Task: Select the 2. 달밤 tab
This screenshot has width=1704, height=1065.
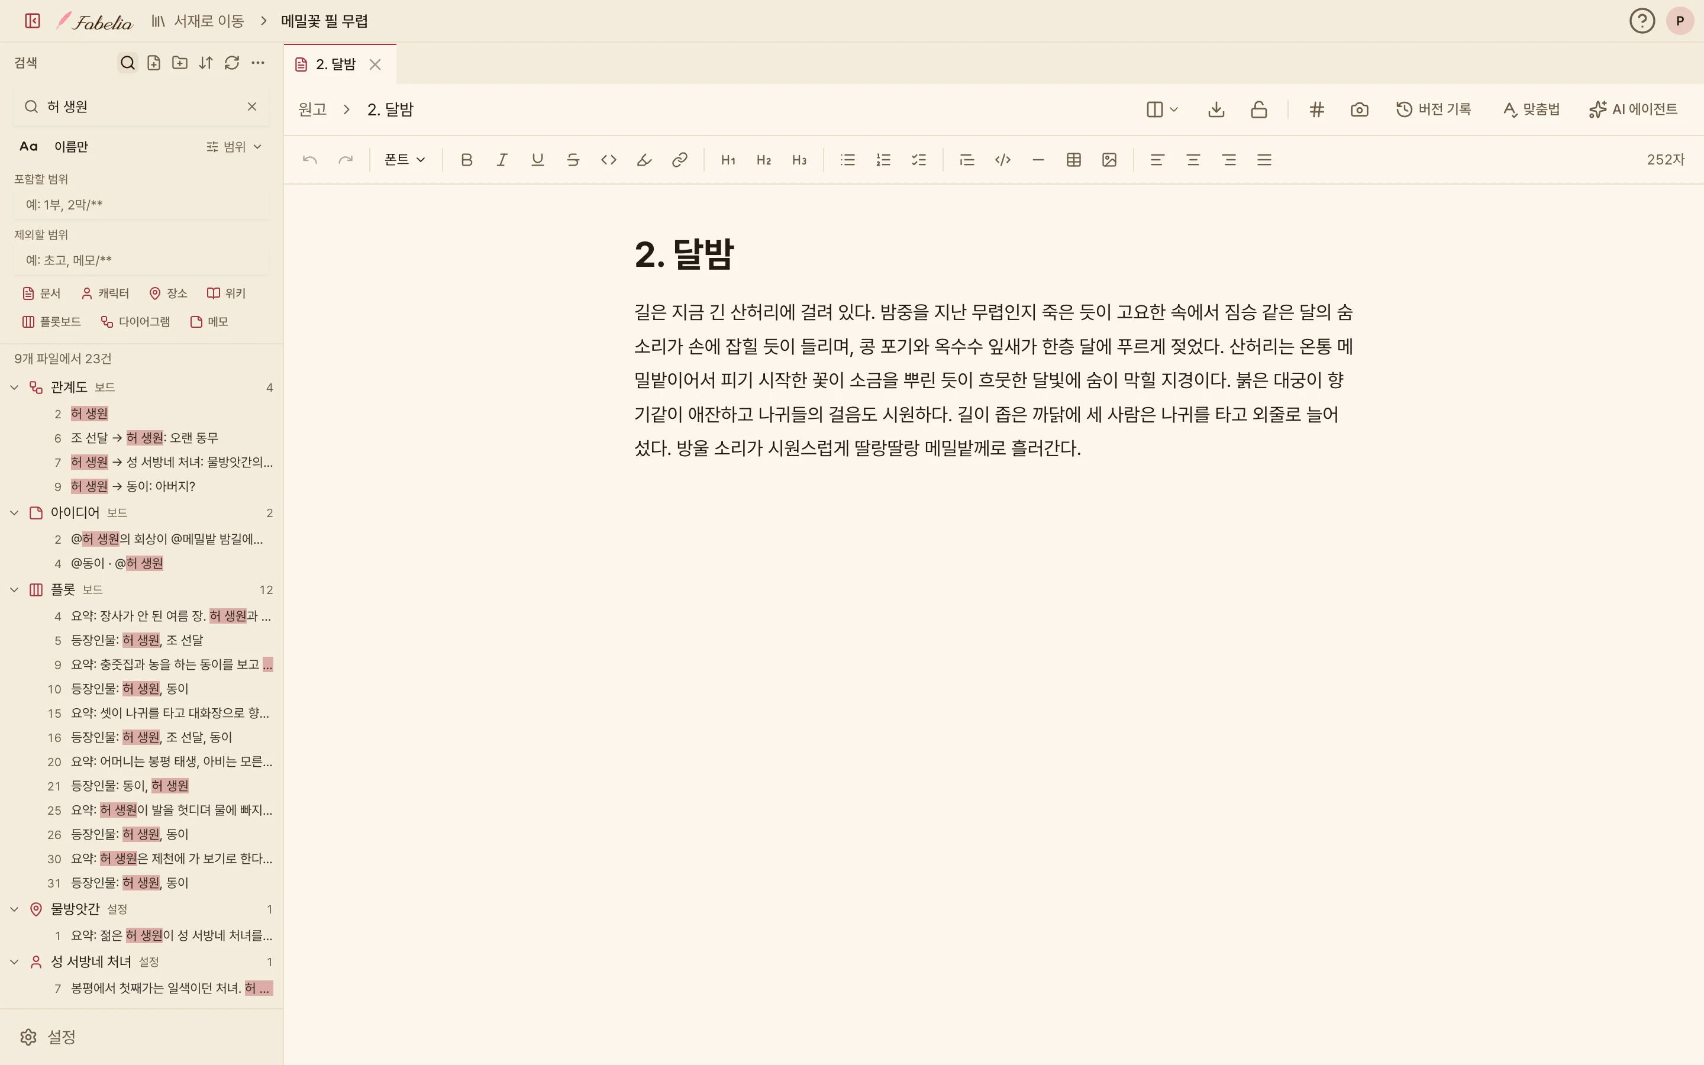Action: (336, 64)
